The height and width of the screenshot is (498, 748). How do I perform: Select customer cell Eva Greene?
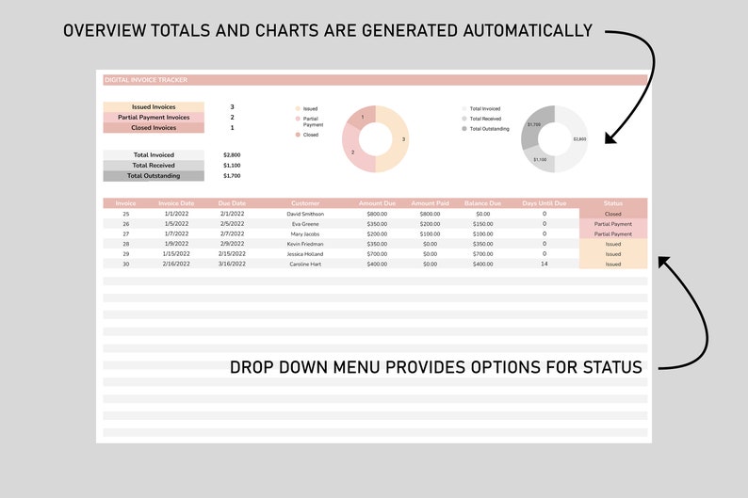pyautogui.click(x=305, y=224)
